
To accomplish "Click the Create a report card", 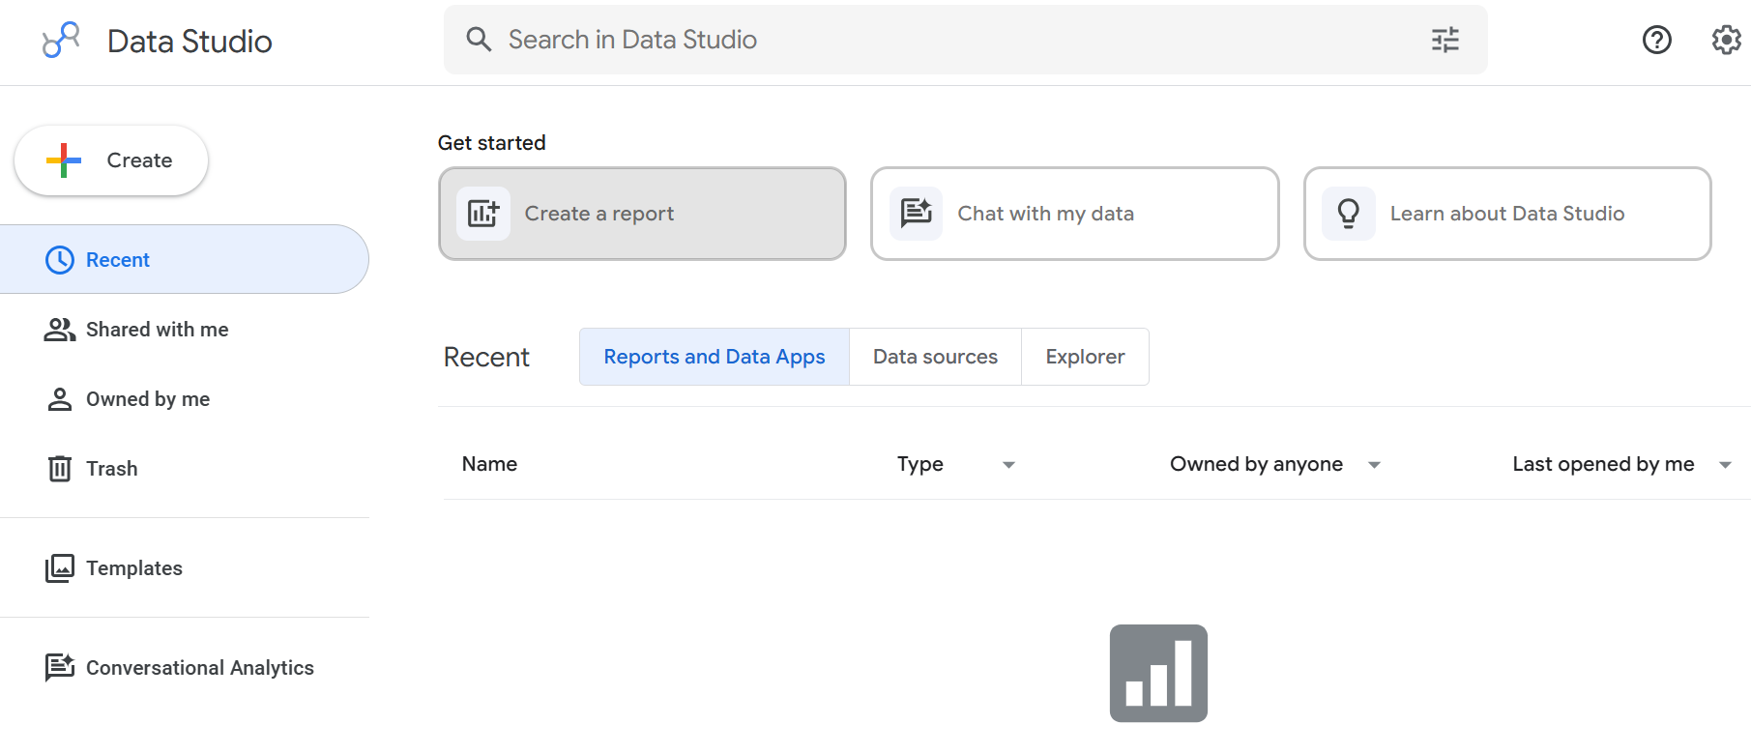I will pyautogui.click(x=642, y=214).
